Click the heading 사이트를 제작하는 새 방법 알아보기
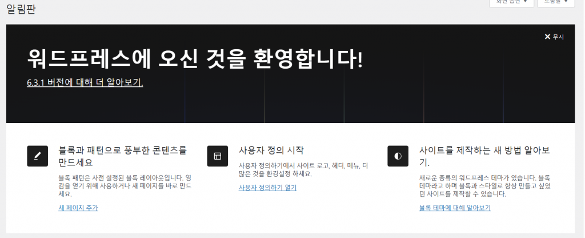This screenshot has height=238, width=585. coord(484,157)
